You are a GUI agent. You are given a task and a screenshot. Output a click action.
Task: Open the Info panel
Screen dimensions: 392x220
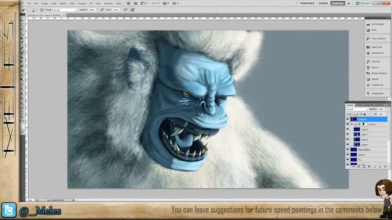[x=372, y=30]
